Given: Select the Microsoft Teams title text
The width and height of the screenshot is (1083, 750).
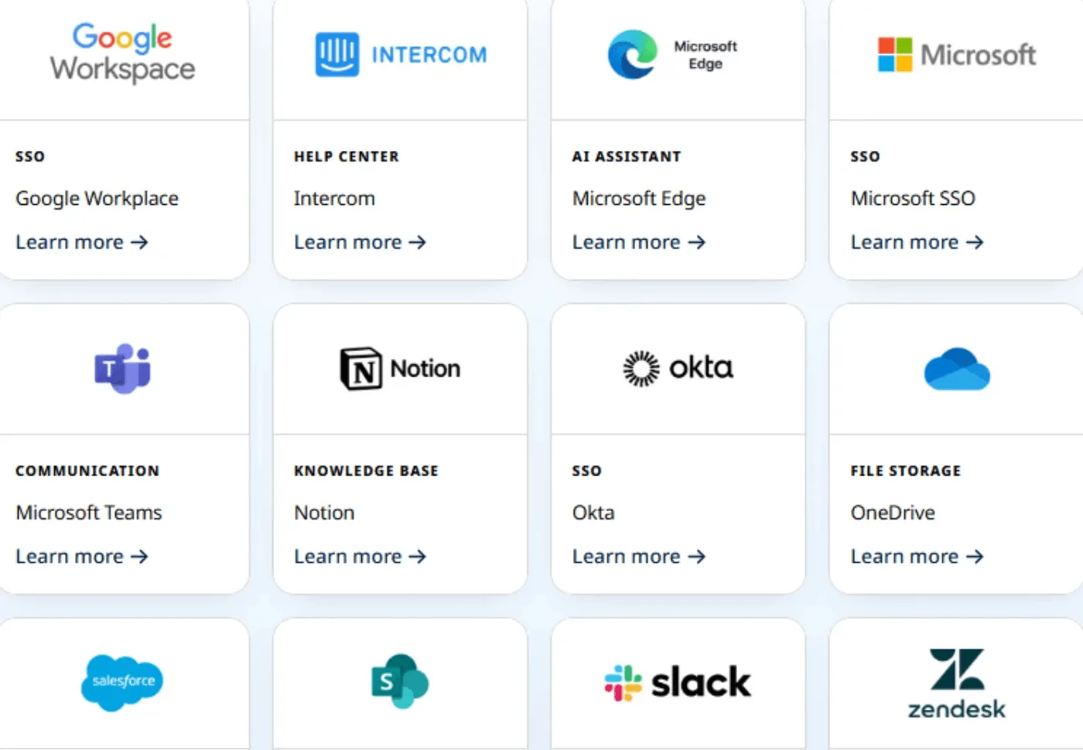Looking at the screenshot, I should tap(89, 513).
